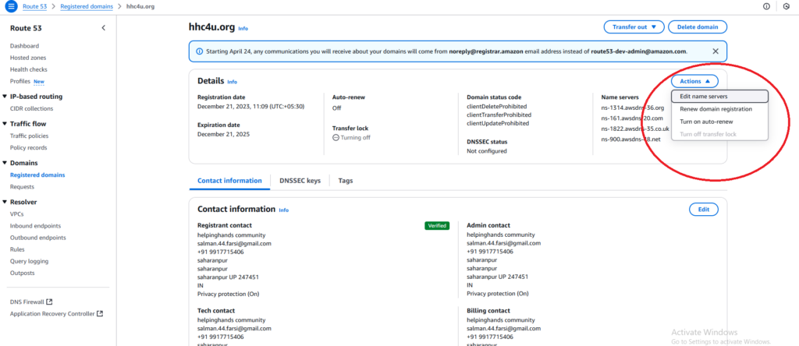Viewport: 799px width, 346px height.
Task: Click DNSSEC status Not configured
Action: (487, 150)
